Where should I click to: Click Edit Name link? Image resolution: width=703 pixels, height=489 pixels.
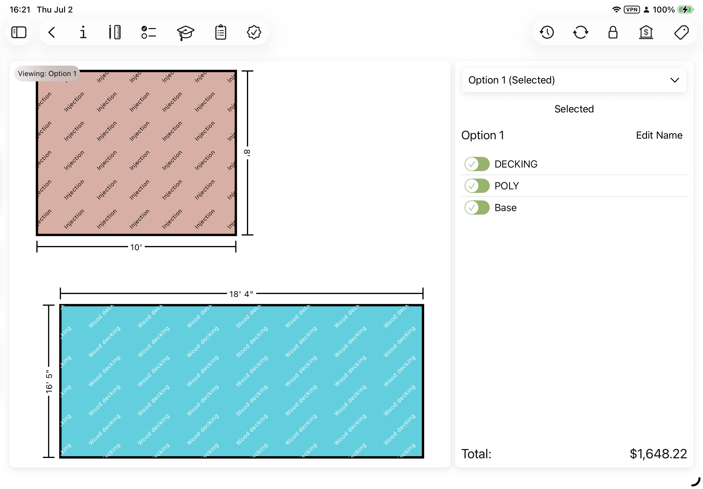pos(659,135)
